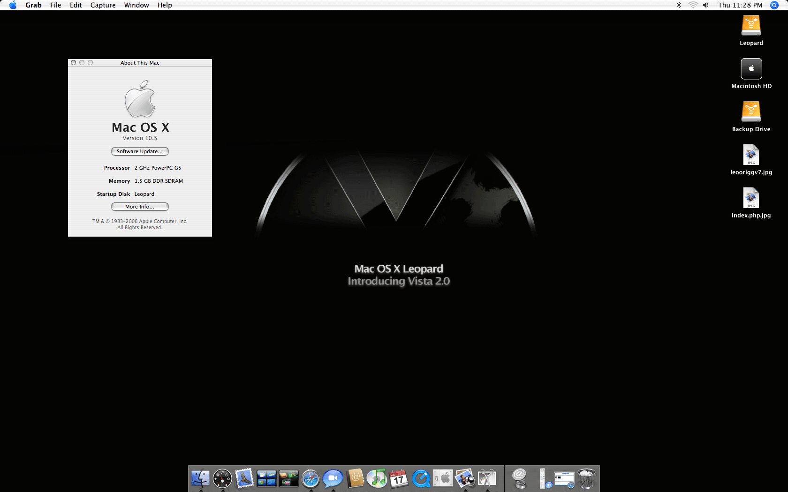Click the 'Leopard' startup disk value
This screenshot has height=492, width=788.
(144, 194)
